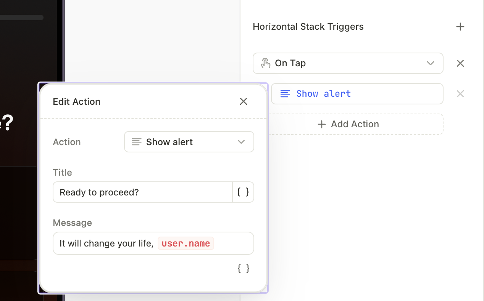484x301 pixels.
Task: Remove the On Tap trigger
Action: (x=460, y=63)
